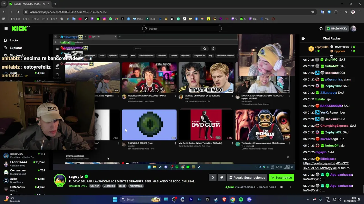Screen dimensions: 364x204
Task: Select the Resident Evil 2 category link
Action: click(78, 186)
